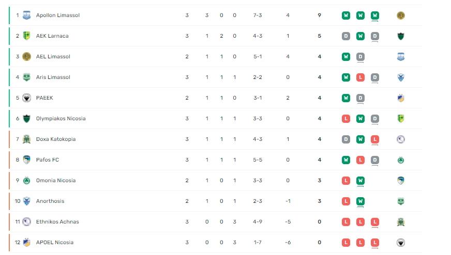Click the Olympiakos Nicosia green shield logo
The width and height of the screenshot is (451, 255).
tap(26, 119)
